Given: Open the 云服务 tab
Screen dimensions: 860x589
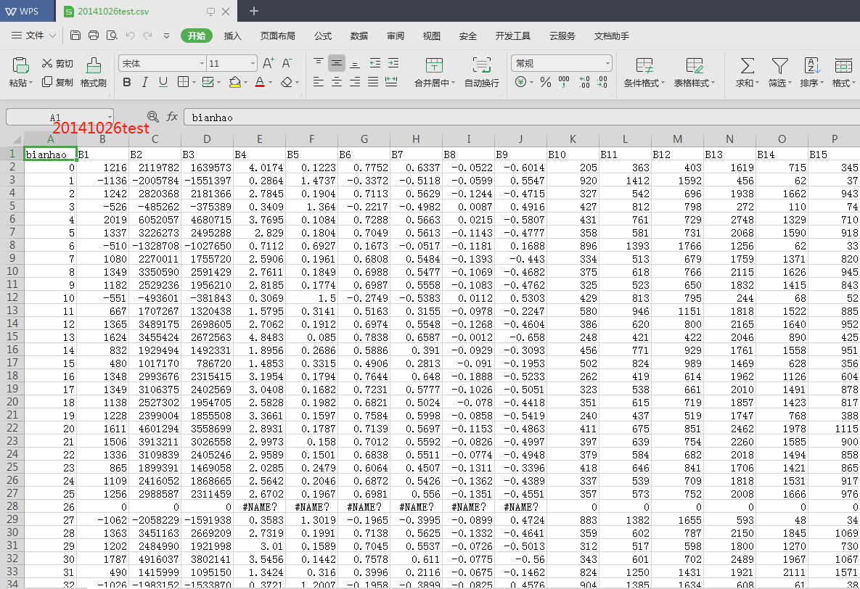Looking at the screenshot, I should click(562, 36).
